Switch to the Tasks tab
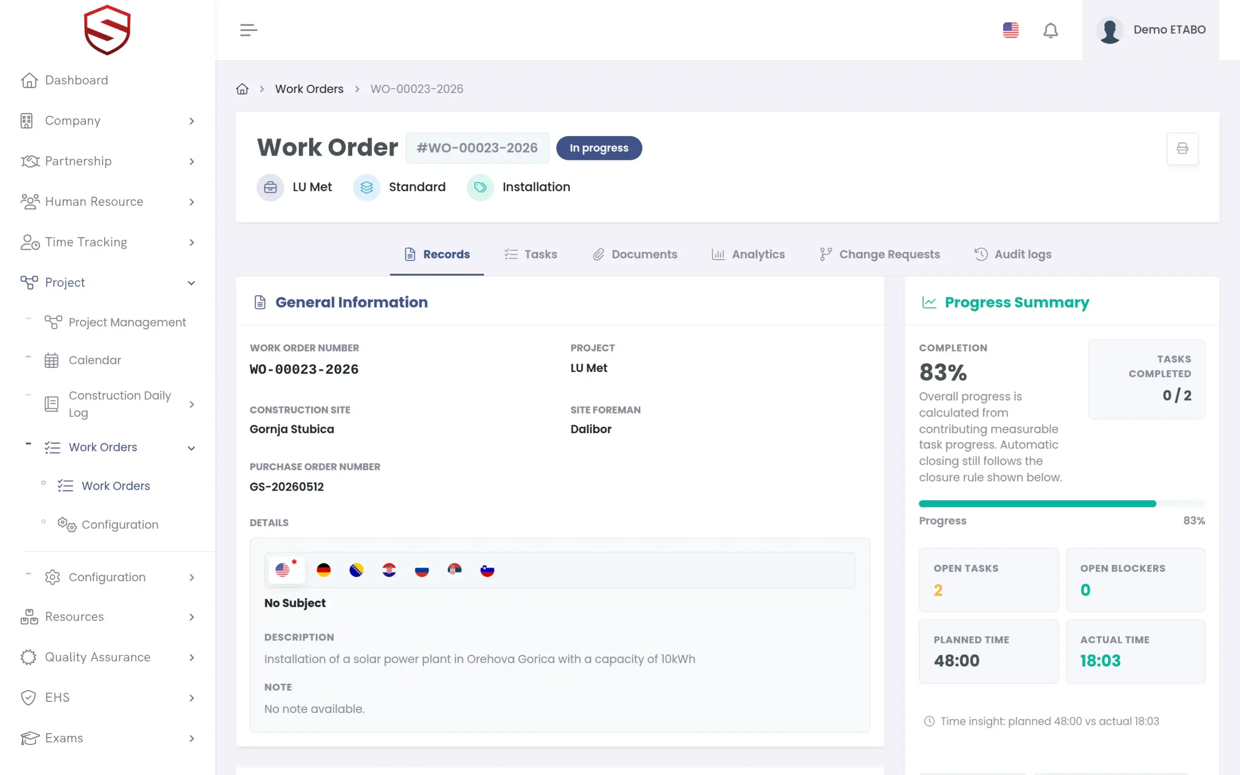Image resolution: width=1240 pixels, height=775 pixels. pos(531,254)
